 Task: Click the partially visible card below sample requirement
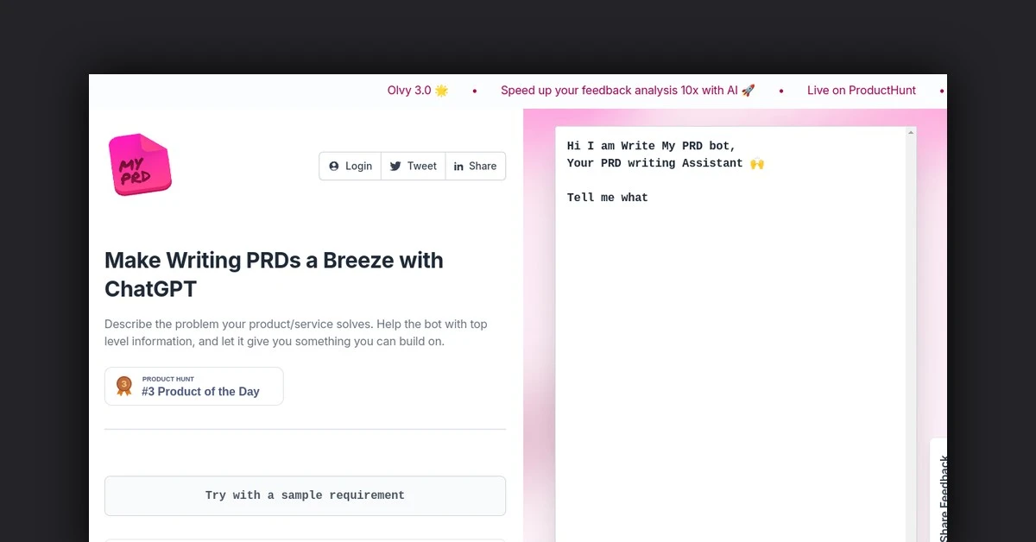click(305, 539)
